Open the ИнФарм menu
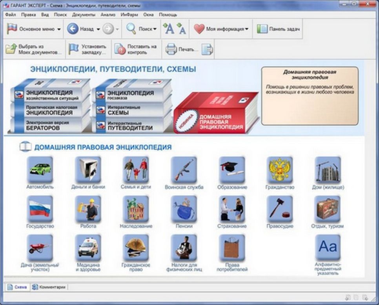This screenshot has height=305, width=379. tap(129, 15)
